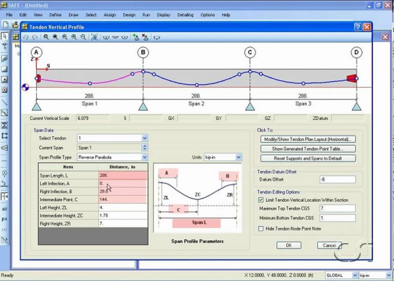This screenshot has height=281, width=394.
Task: Open the Detailing menu
Action: 185,15
